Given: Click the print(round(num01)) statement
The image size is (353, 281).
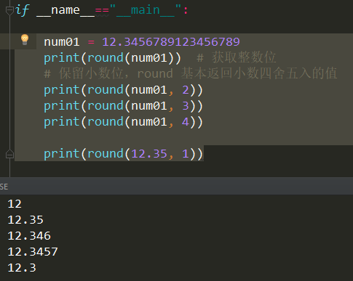Looking at the screenshot, I should (112, 58).
